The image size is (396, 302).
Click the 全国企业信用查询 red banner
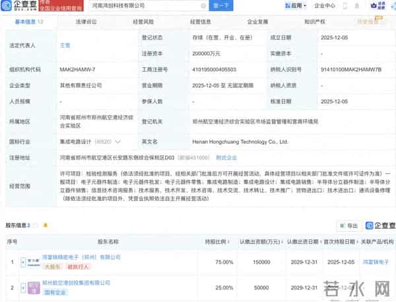click(61, 5)
